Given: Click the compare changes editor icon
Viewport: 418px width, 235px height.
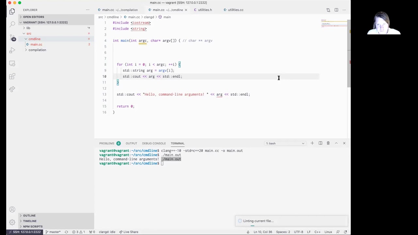Looking at the screenshot, I should (x=328, y=10).
